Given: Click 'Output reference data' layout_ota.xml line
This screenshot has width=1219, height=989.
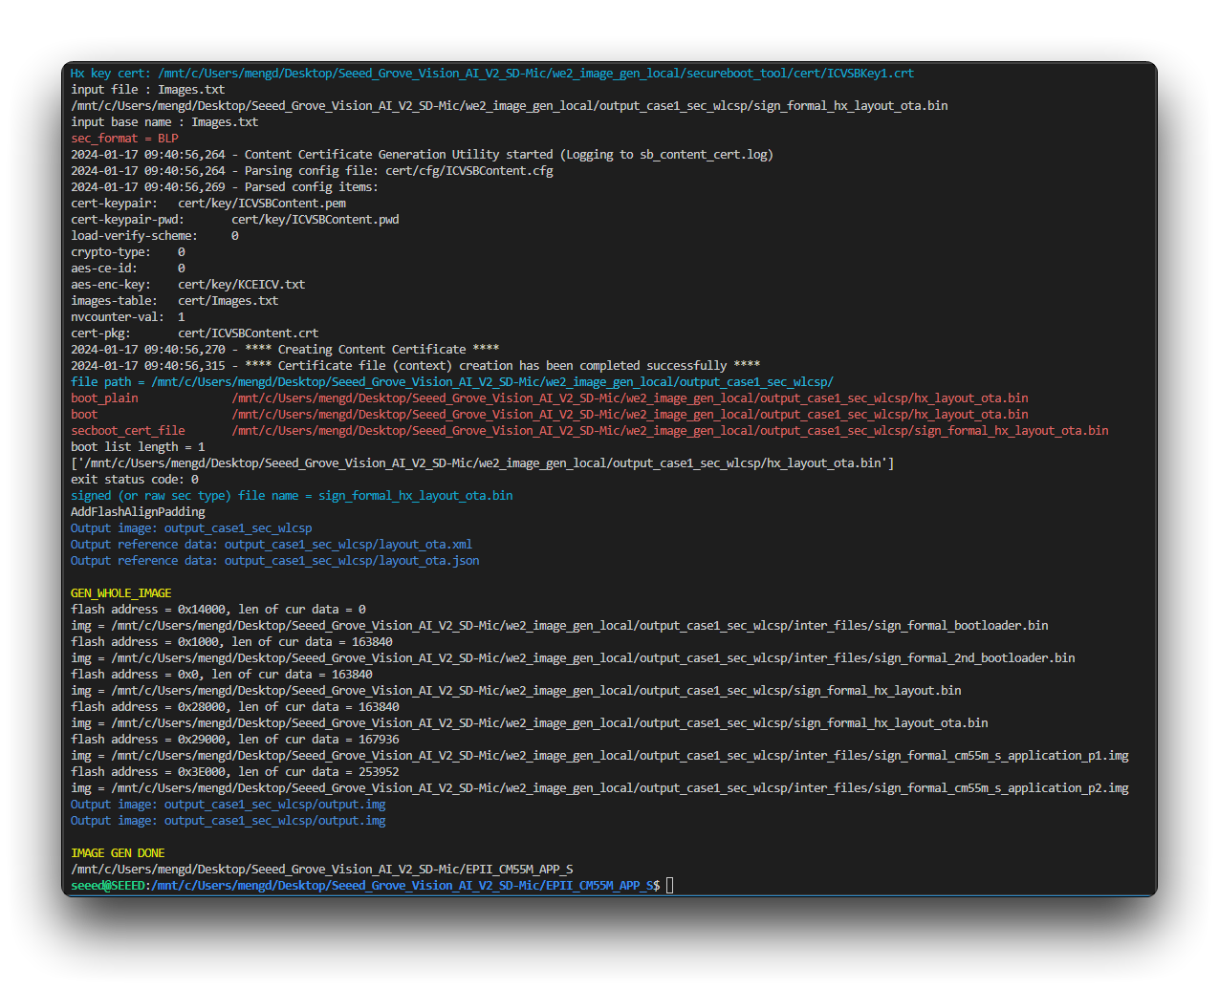Looking at the screenshot, I should coord(272,545).
